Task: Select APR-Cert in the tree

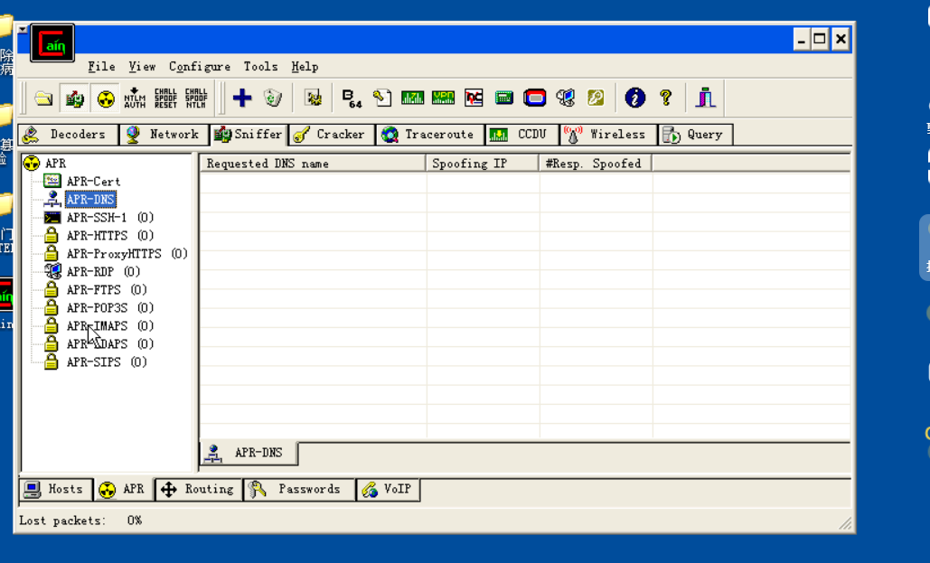Action: [93, 182]
